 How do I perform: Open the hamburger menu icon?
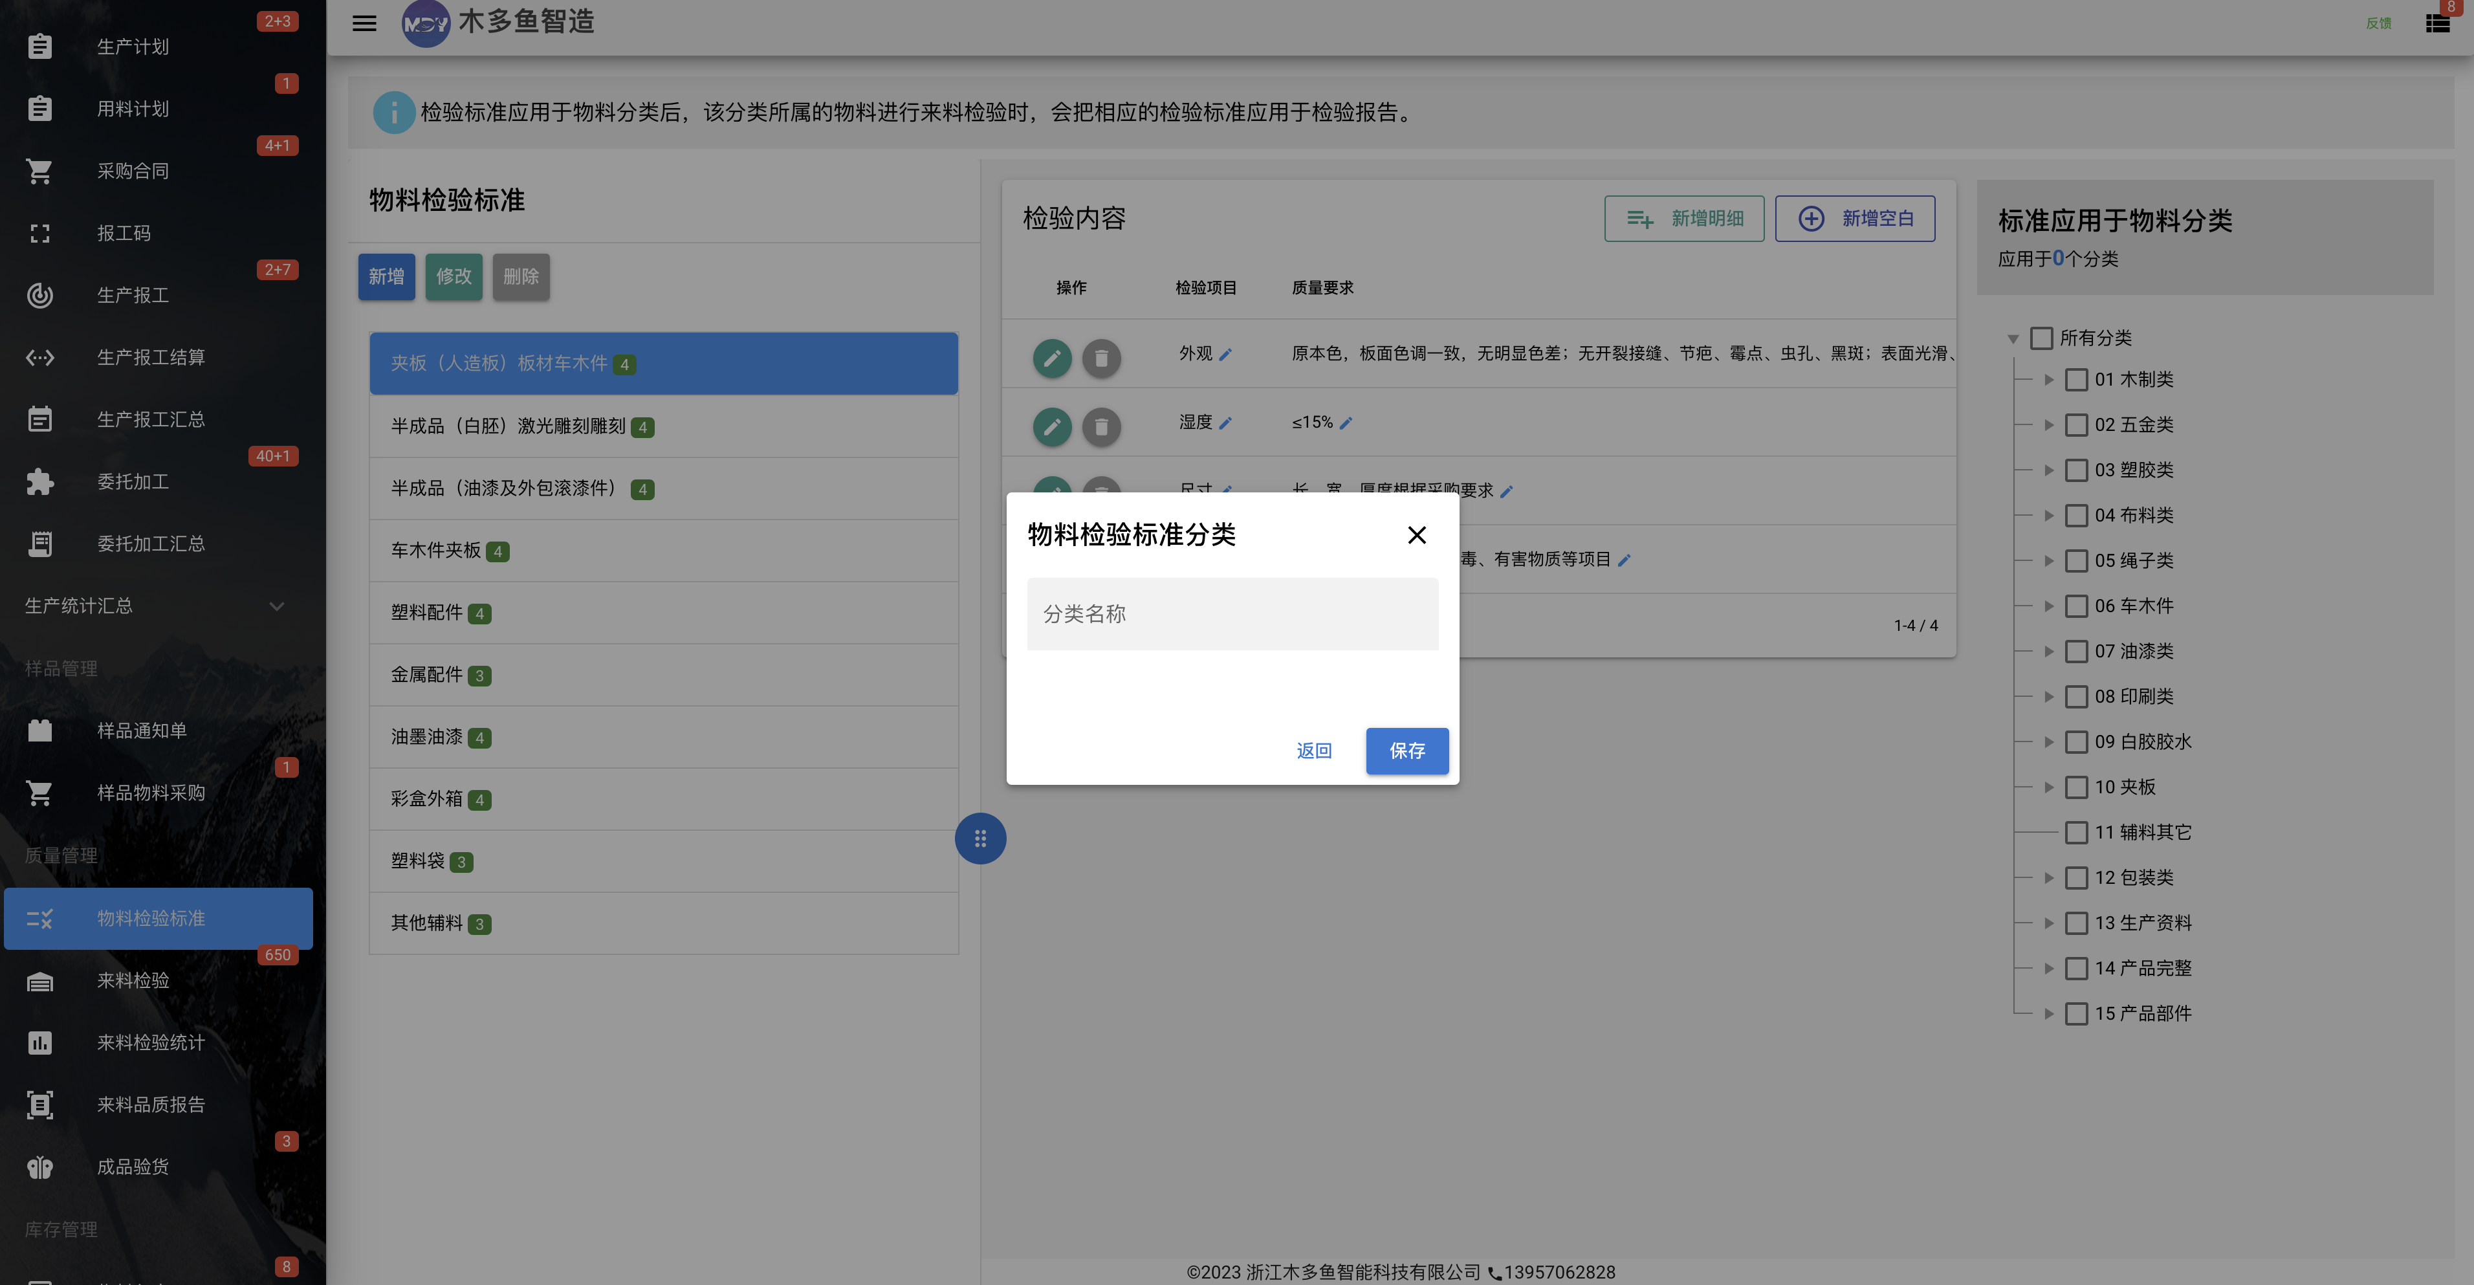tap(364, 23)
